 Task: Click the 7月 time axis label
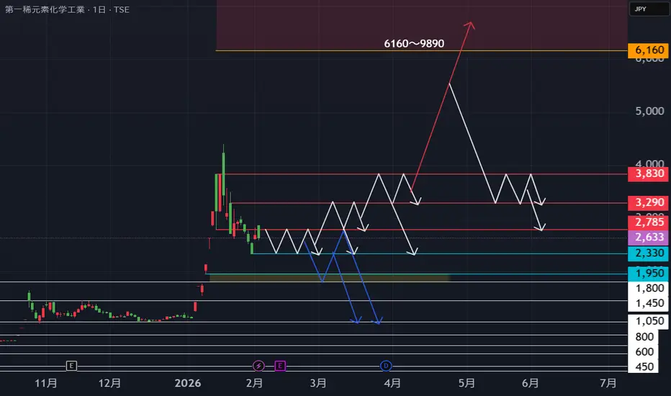(608, 383)
